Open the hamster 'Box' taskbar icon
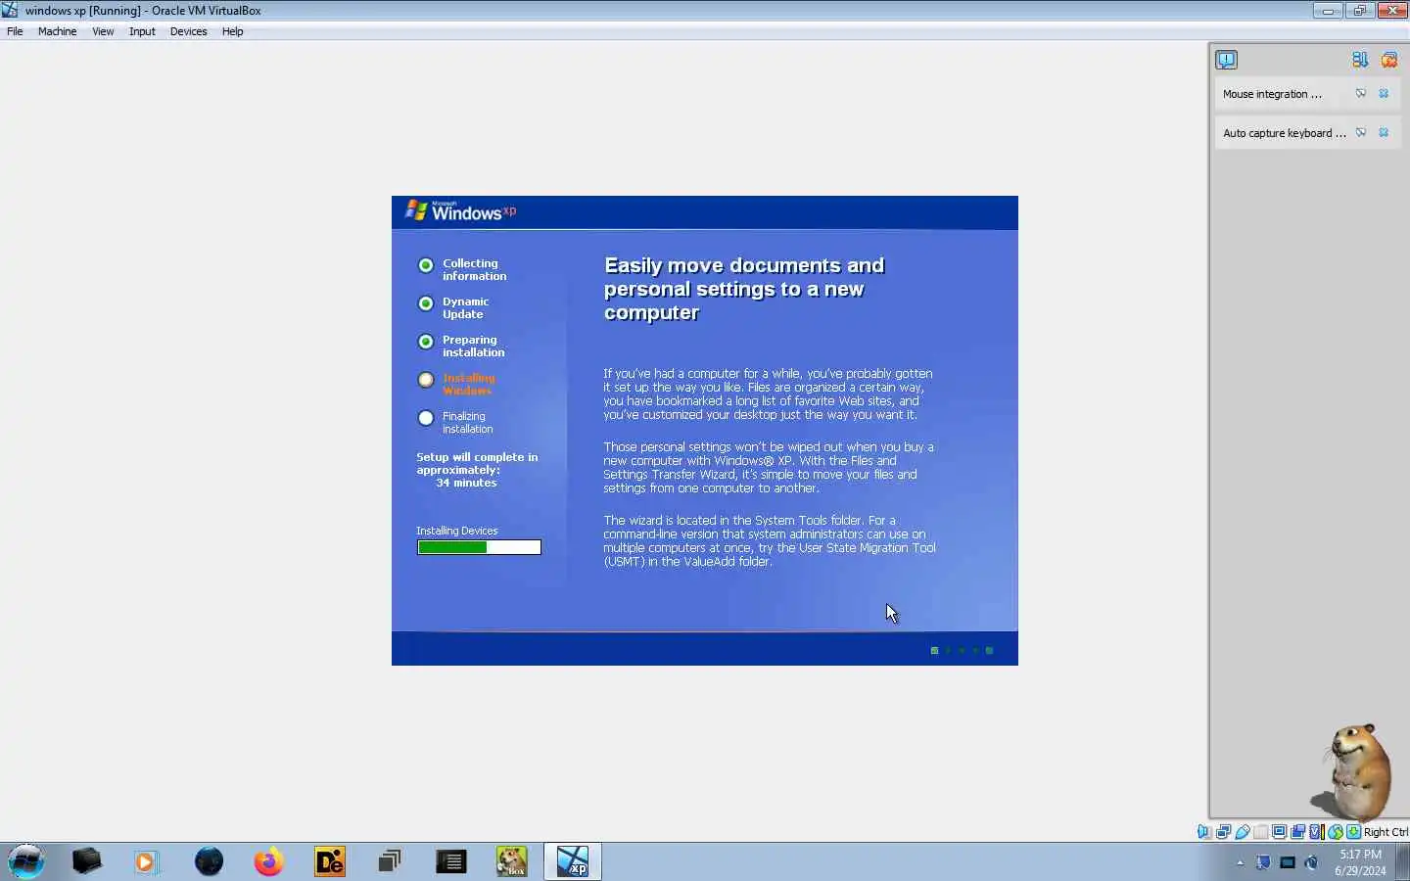Viewport: 1410px width, 881px height. (x=511, y=861)
